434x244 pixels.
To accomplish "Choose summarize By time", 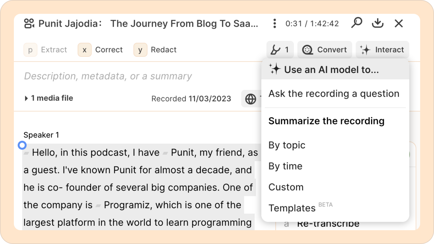I will pos(285,166).
